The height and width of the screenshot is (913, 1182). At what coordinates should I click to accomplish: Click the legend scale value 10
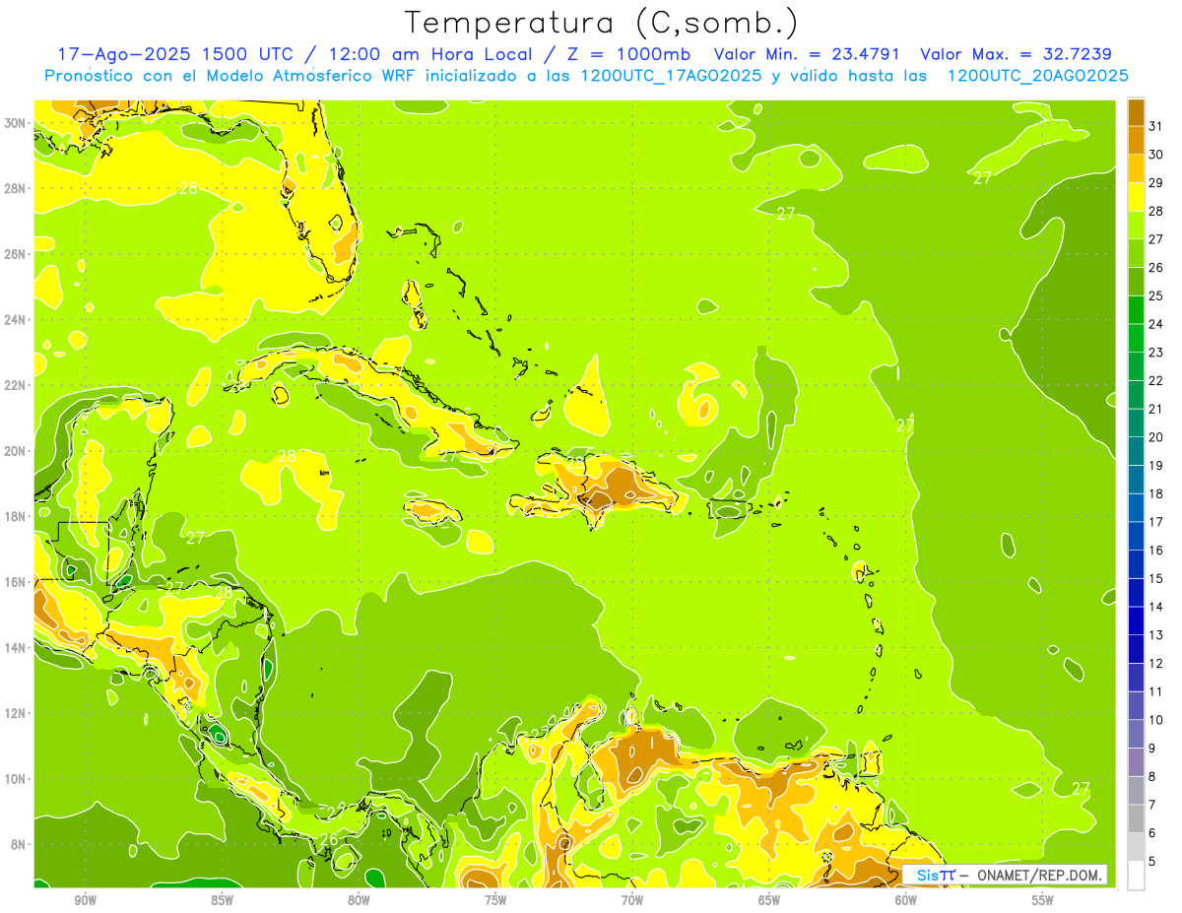[x=1156, y=720]
